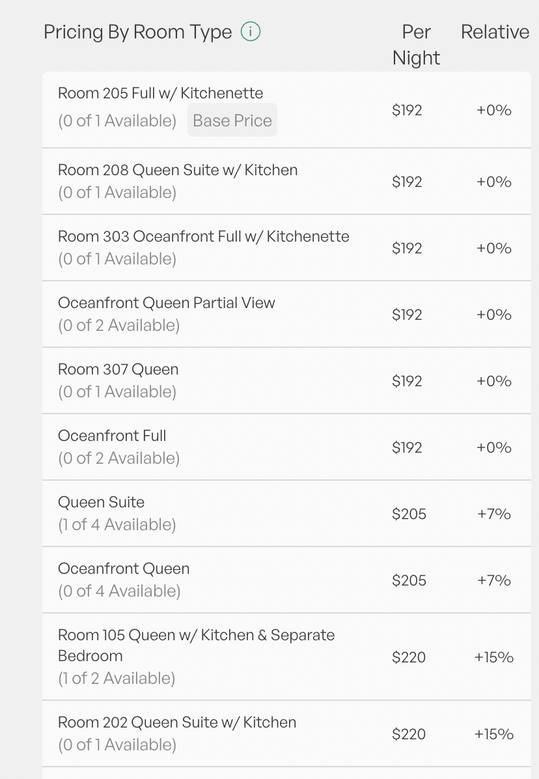539x779 pixels.
Task: Click Room 202 Queen Suite w/ Kitchen
Action: tap(177, 722)
